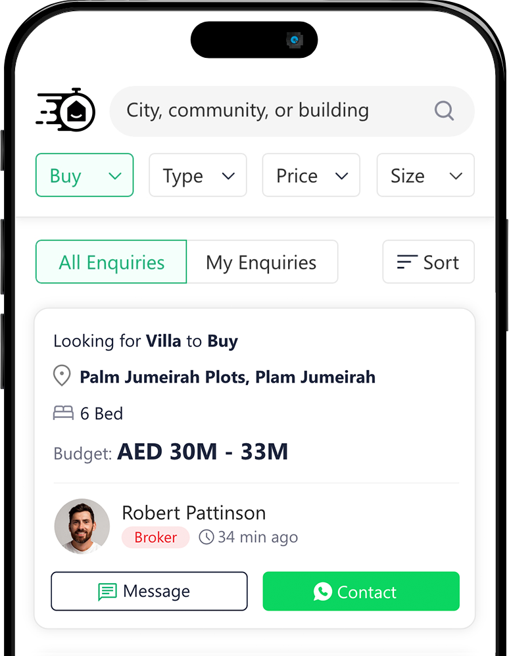Open the Price filter dropdown
The image size is (509, 656).
click(x=311, y=176)
